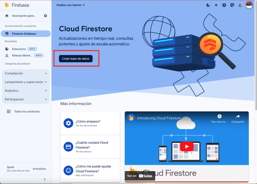Toggle dark mode moon icon

point(208,5)
